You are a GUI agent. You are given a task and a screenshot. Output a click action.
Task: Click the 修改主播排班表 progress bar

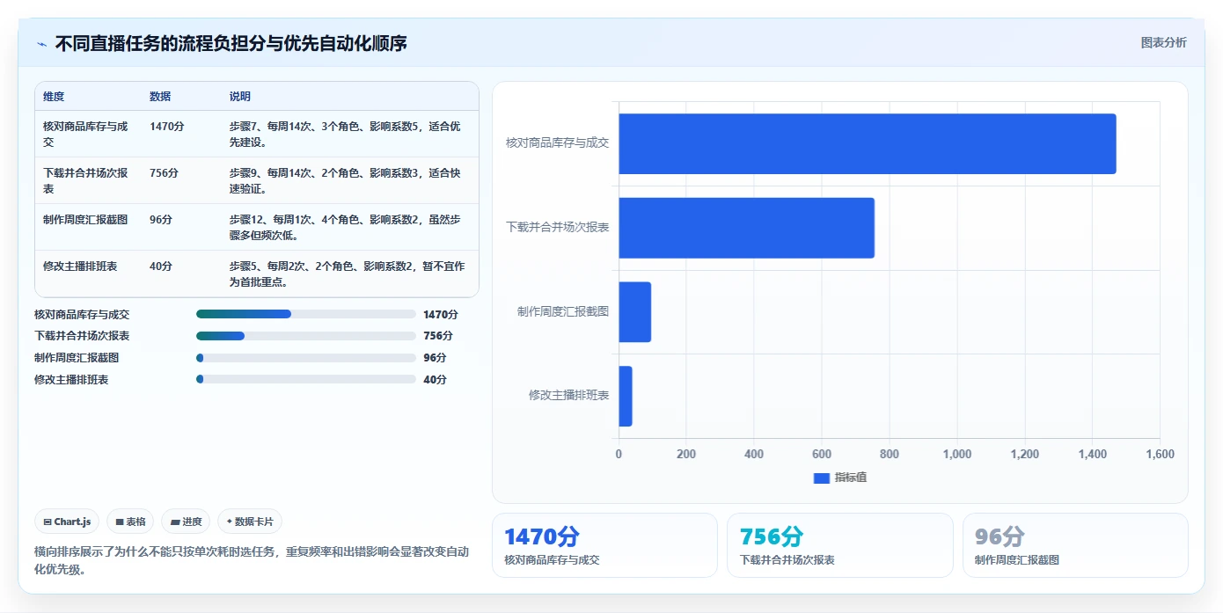tap(306, 380)
